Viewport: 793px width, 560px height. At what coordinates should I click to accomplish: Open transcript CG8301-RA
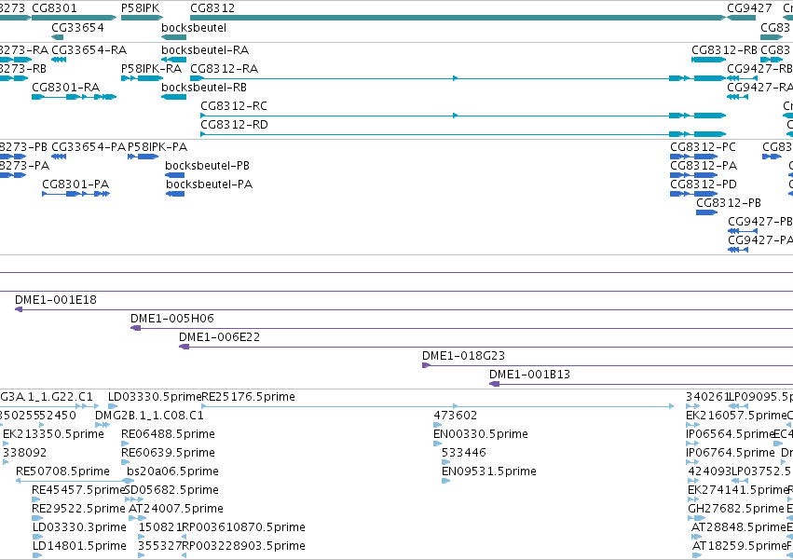pos(66,88)
